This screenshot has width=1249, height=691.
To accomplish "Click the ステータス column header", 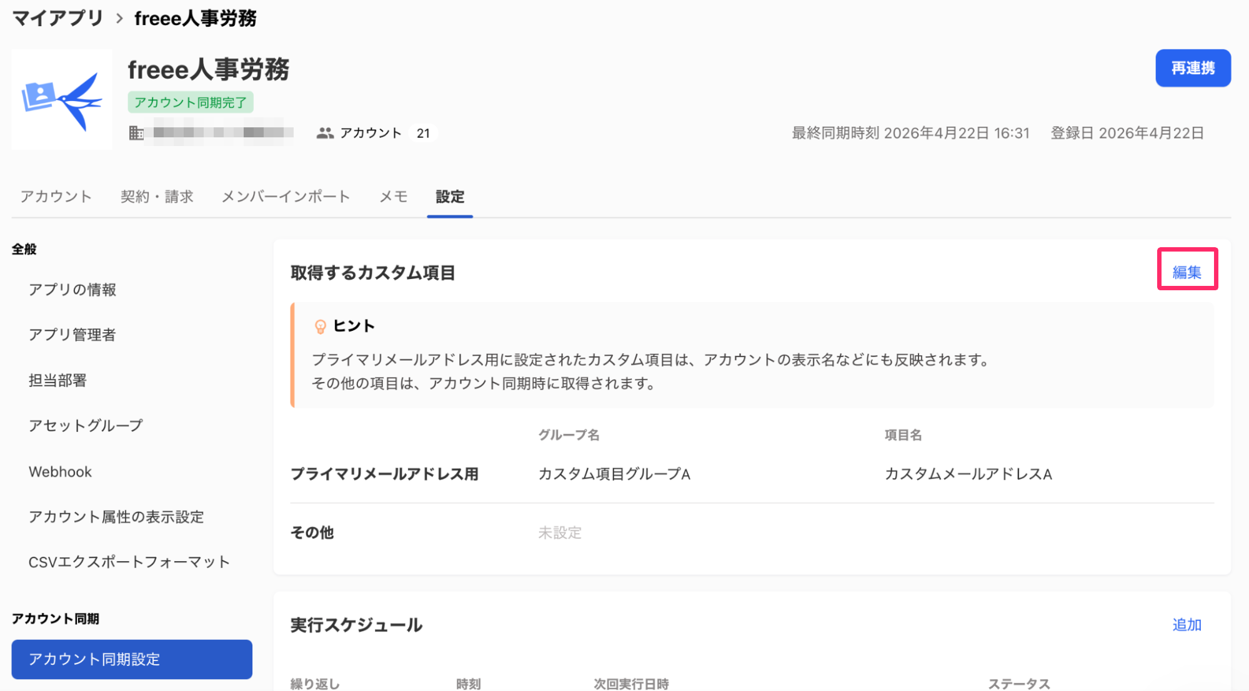I will (x=1019, y=684).
